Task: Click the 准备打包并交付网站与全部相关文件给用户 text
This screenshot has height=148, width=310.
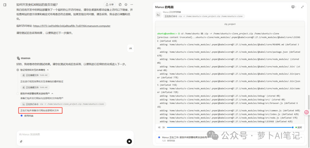Action: pyautogui.click(x=42, y=98)
